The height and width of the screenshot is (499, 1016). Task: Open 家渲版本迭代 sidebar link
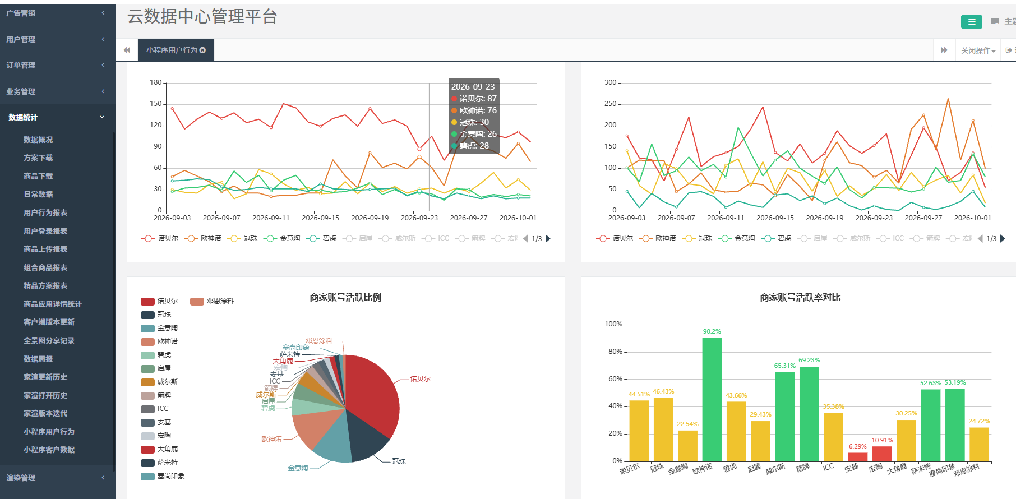[45, 413]
